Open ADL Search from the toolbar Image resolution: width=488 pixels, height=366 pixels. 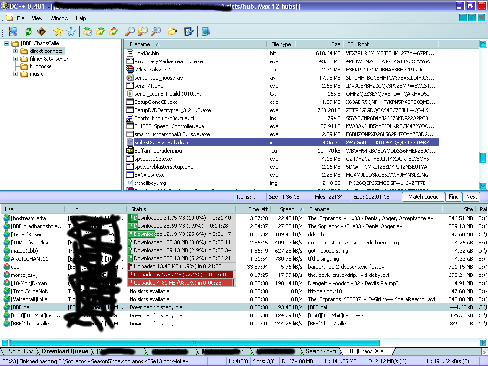coord(142,31)
